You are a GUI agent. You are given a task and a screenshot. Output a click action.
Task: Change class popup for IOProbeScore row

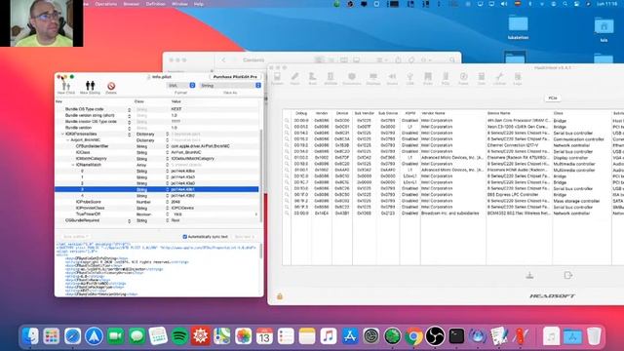(x=167, y=202)
